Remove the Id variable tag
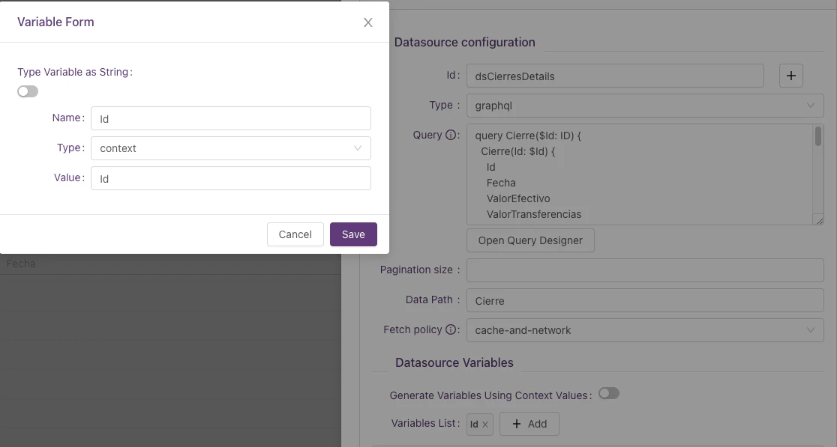The width and height of the screenshot is (837, 447). point(485,425)
